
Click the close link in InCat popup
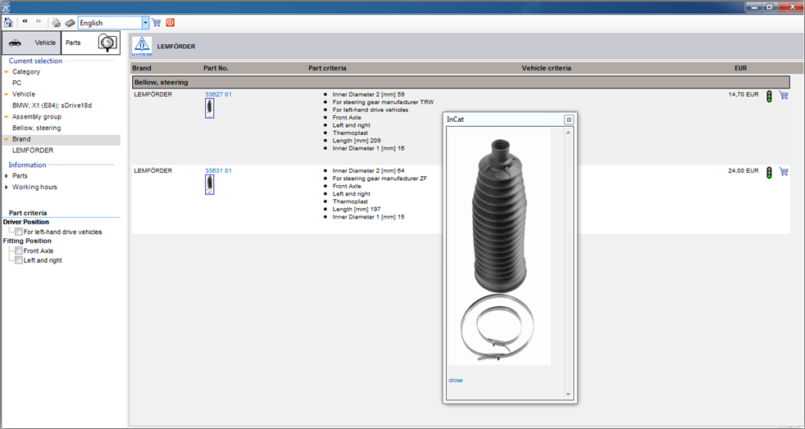click(x=456, y=381)
